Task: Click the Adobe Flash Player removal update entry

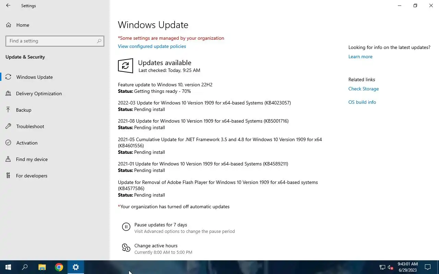Action: pyautogui.click(x=218, y=185)
